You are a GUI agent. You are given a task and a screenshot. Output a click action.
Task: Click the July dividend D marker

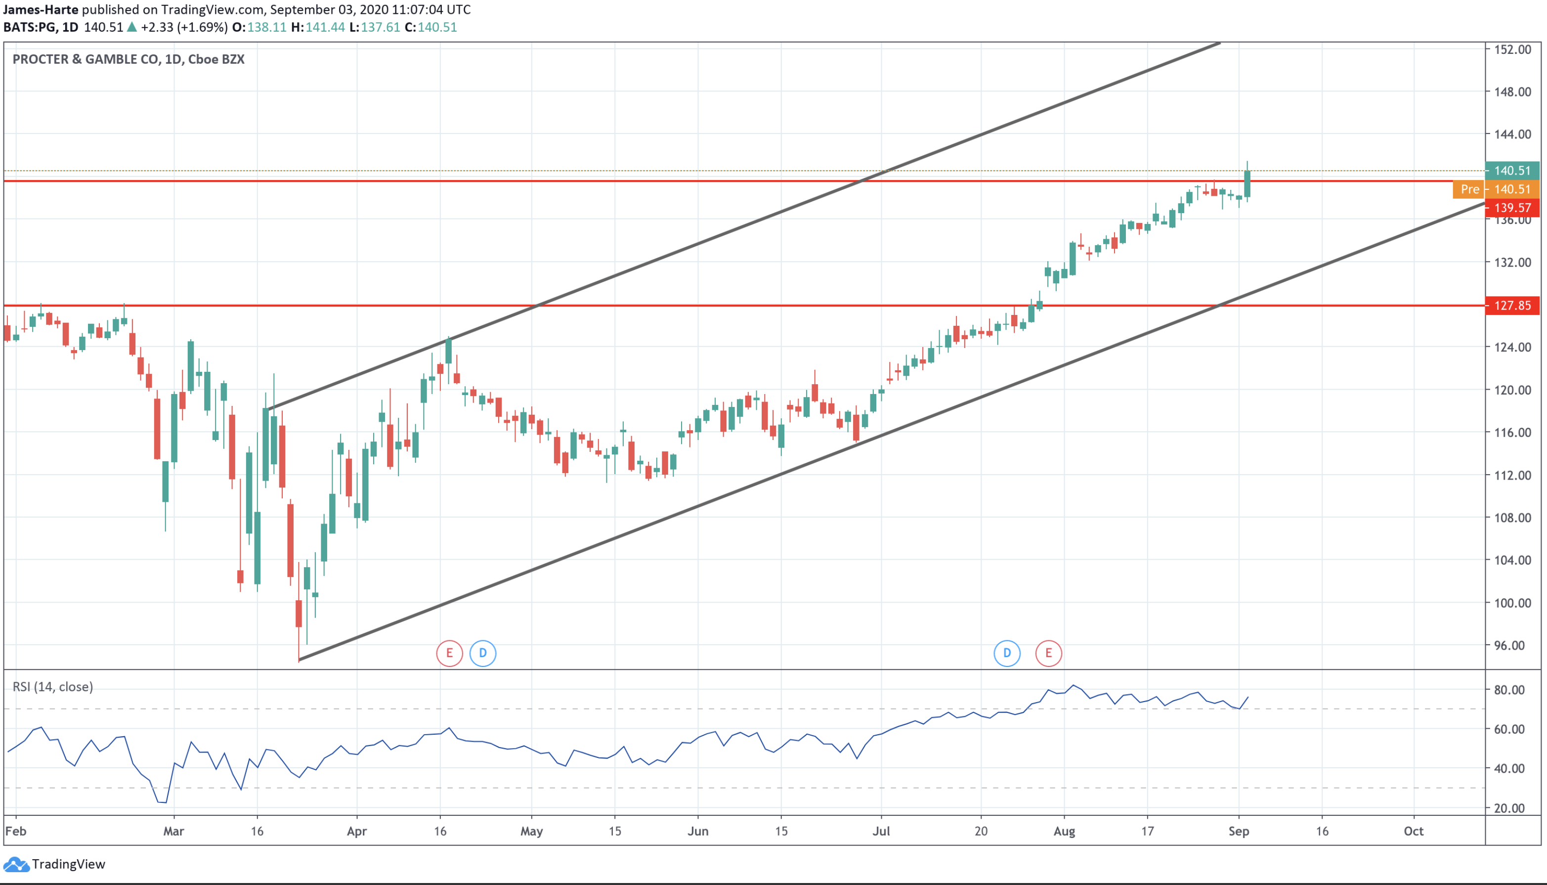pyautogui.click(x=1006, y=654)
